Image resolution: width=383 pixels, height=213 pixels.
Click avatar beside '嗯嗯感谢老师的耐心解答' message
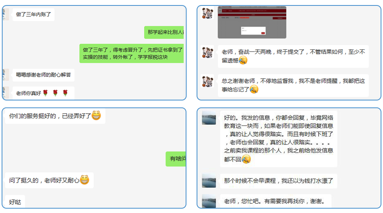coord(5,75)
